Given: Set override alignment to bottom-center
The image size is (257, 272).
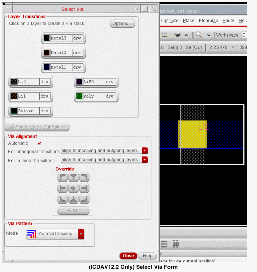Looking at the screenshot, I should [x=73, y=199].
